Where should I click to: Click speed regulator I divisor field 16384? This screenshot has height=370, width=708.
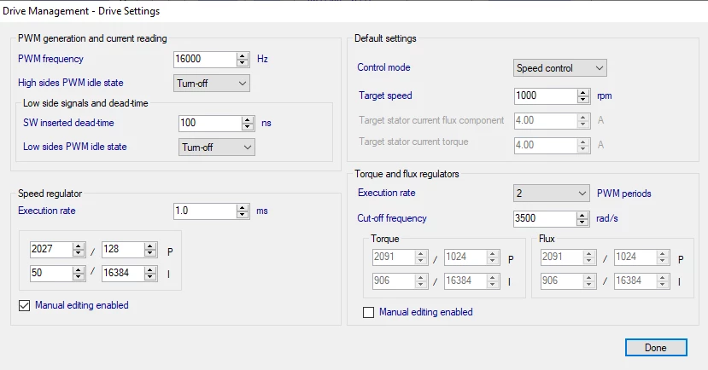[123, 273]
